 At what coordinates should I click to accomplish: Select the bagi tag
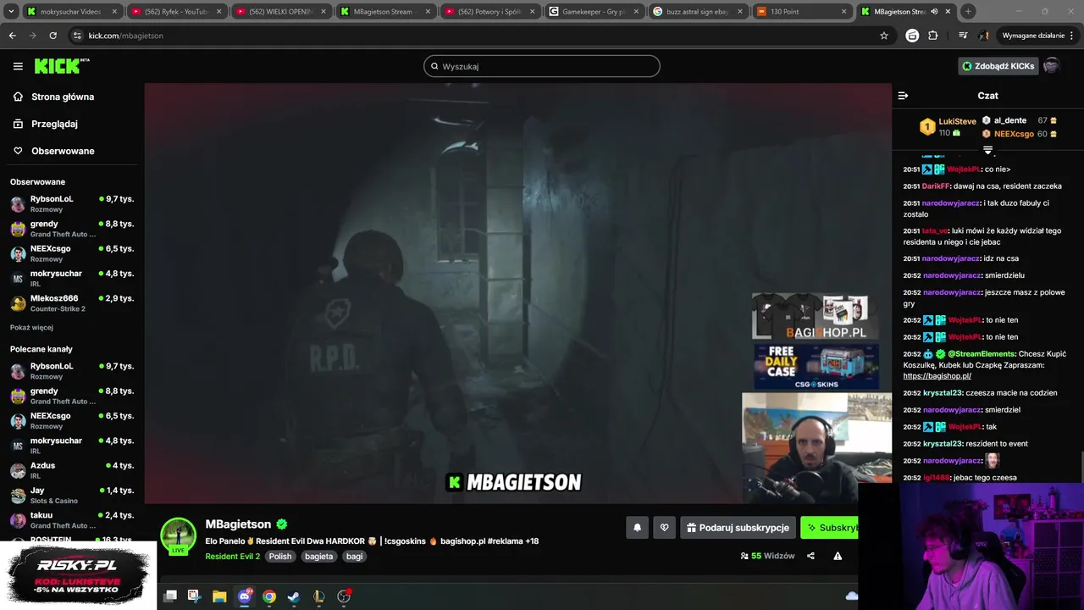355,557
